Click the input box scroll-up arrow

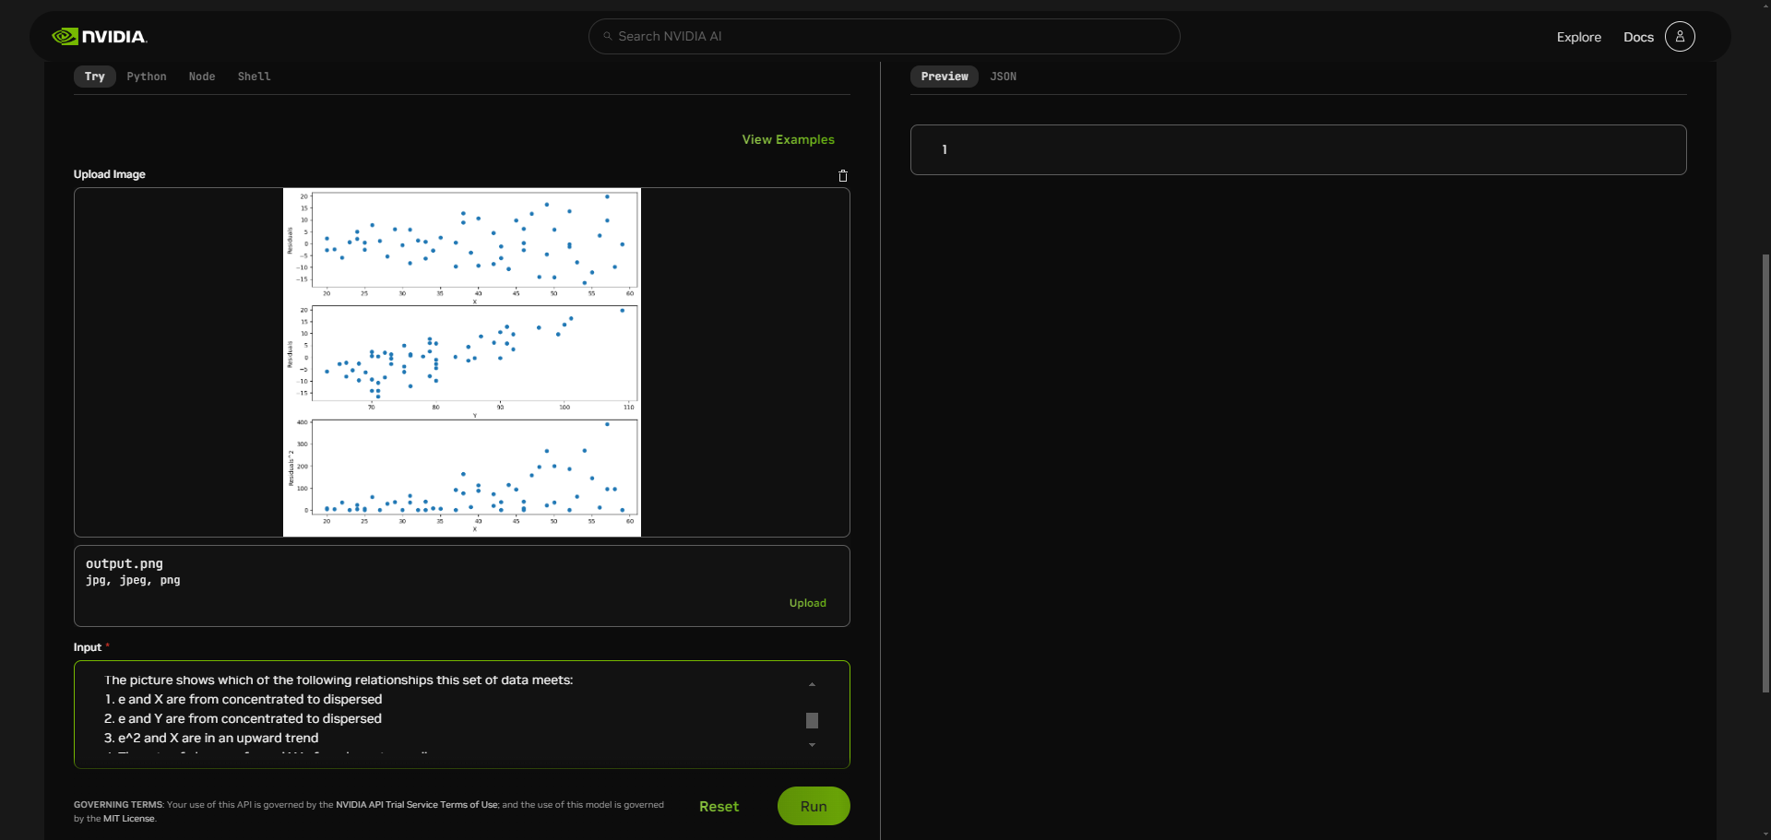(812, 684)
